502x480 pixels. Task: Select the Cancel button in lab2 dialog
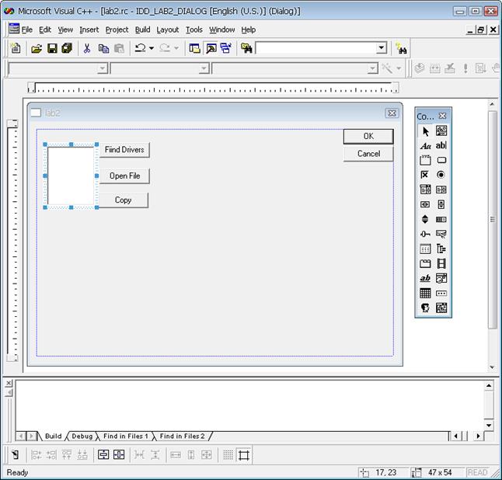(368, 154)
